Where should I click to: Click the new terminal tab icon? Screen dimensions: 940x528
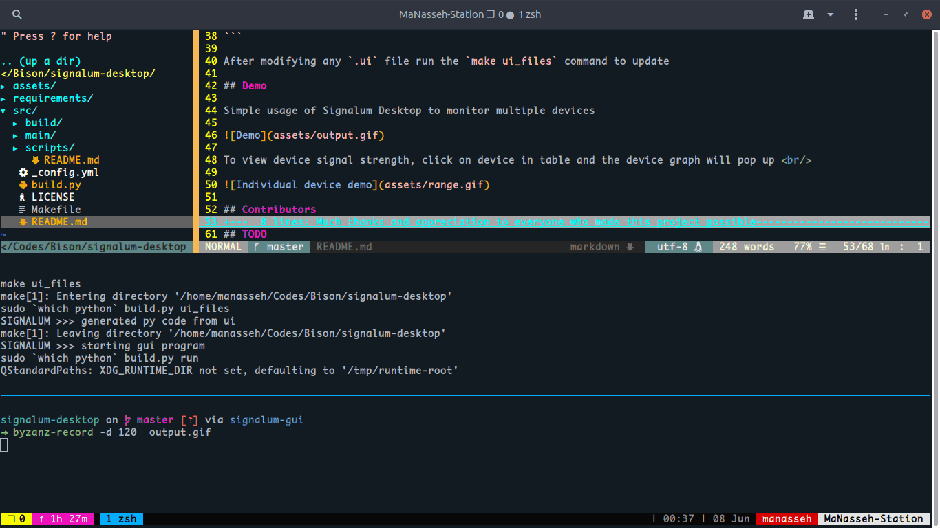pos(809,14)
